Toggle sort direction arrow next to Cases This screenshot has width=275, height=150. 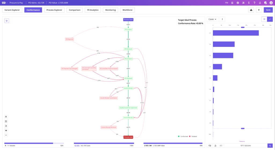click(222, 19)
